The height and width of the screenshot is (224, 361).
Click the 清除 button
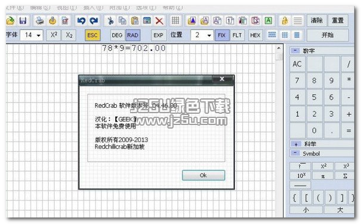point(316,21)
